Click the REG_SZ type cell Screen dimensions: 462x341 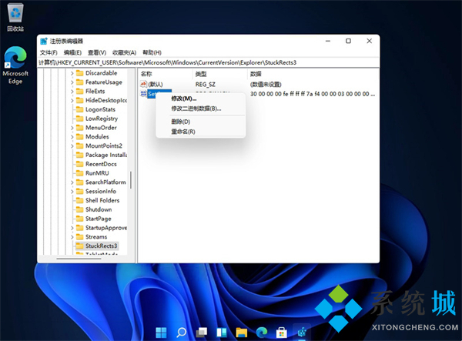[206, 85]
